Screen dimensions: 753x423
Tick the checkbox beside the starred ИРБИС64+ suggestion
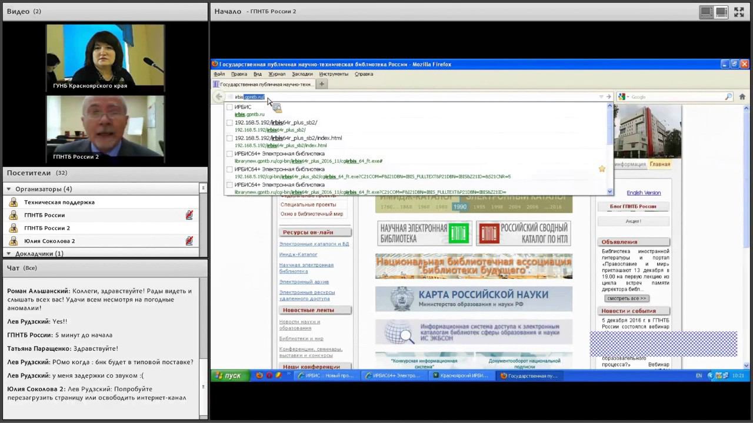(229, 169)
